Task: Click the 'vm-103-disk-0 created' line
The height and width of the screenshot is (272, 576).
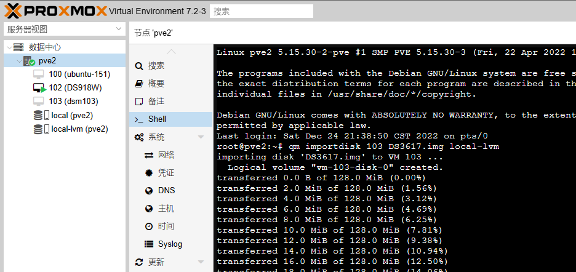Action: click(335, 167)
